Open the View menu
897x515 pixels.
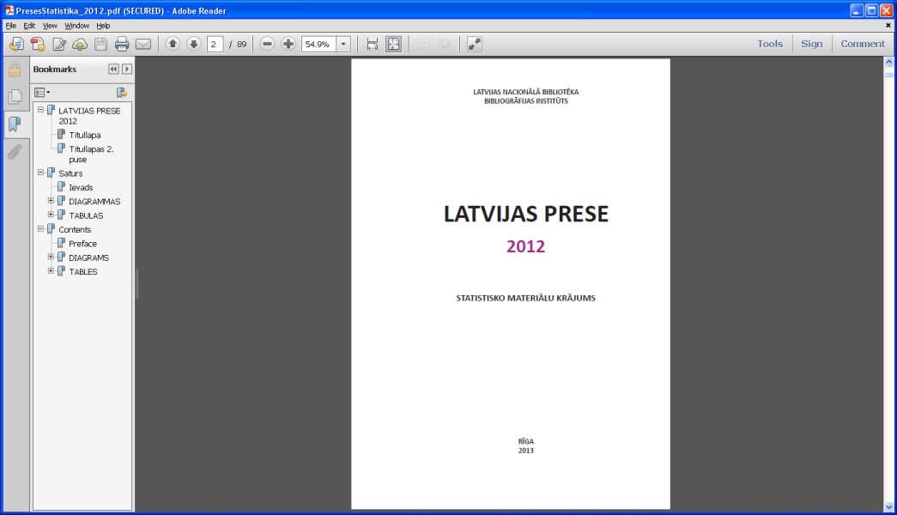(50, 26)
